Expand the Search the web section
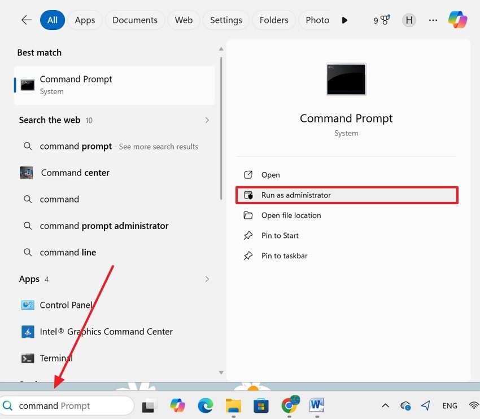This screenshot has width=480, height=419. (x=207, y=120)
